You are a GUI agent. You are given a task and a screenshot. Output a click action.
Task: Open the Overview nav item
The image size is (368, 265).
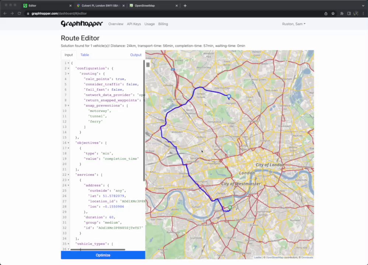point(116,24)
